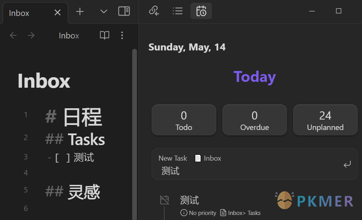This screenshot has width=362, height=220.
Task: Expand the tab list dropdown chevron
Action: [103, 12]
